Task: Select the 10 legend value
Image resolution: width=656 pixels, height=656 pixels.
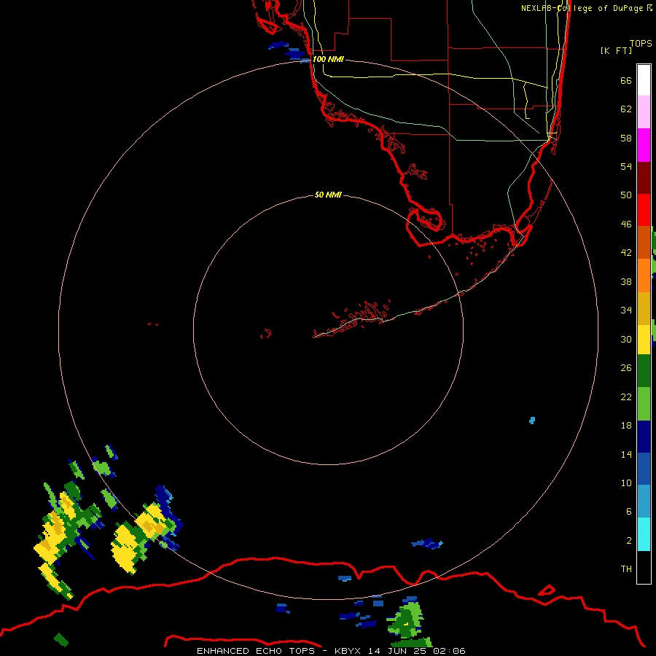Action: coord(626,483)
